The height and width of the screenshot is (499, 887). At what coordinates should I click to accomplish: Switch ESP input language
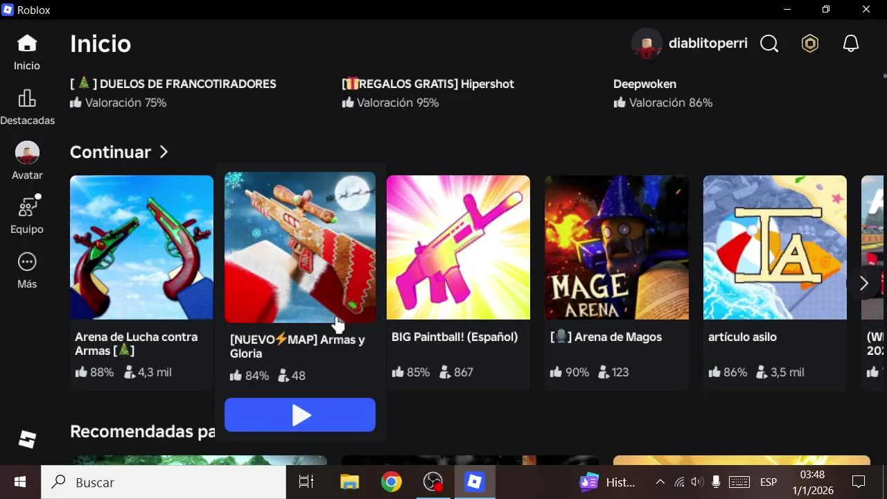click(769, 482)
